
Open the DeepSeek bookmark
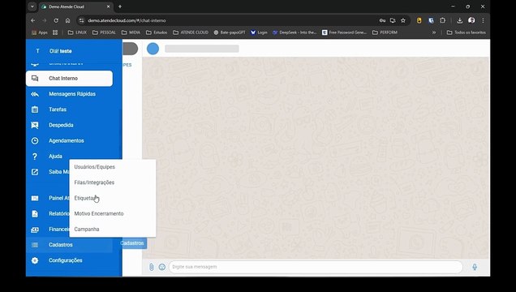[295, 32]
